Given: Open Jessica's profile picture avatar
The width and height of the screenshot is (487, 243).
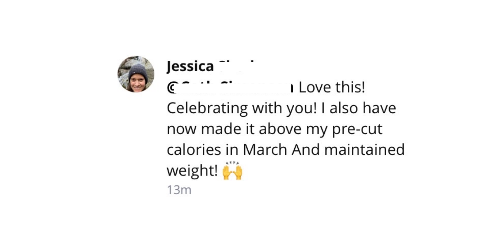Looking at the screenshot, I should tap(136, 74).
